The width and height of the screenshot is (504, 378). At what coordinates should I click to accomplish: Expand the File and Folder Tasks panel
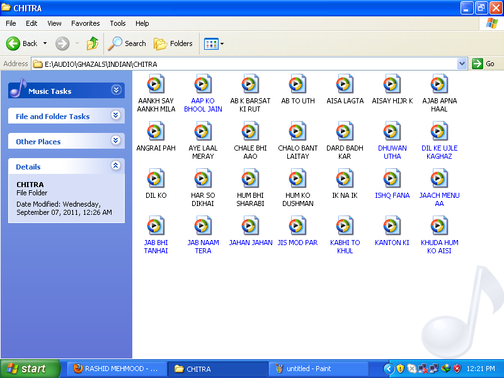point(116,115)
